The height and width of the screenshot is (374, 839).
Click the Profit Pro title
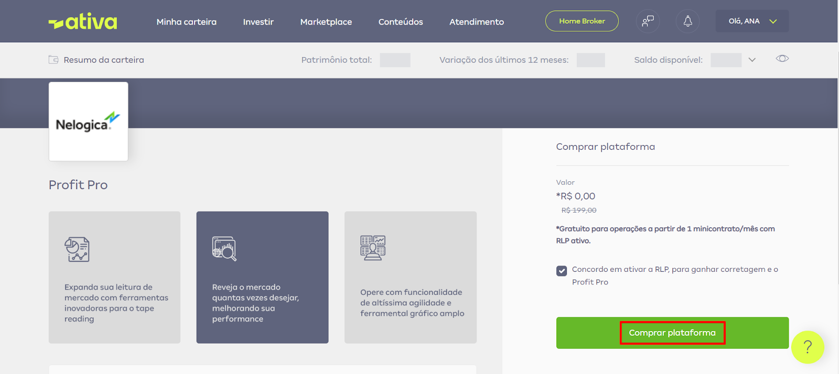78,185
